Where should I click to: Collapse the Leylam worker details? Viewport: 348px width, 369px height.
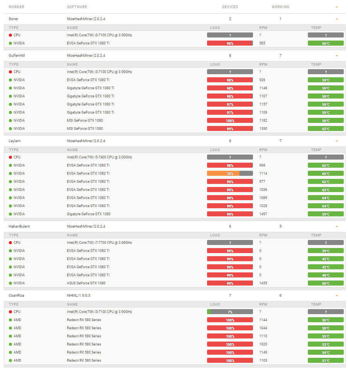337,141
